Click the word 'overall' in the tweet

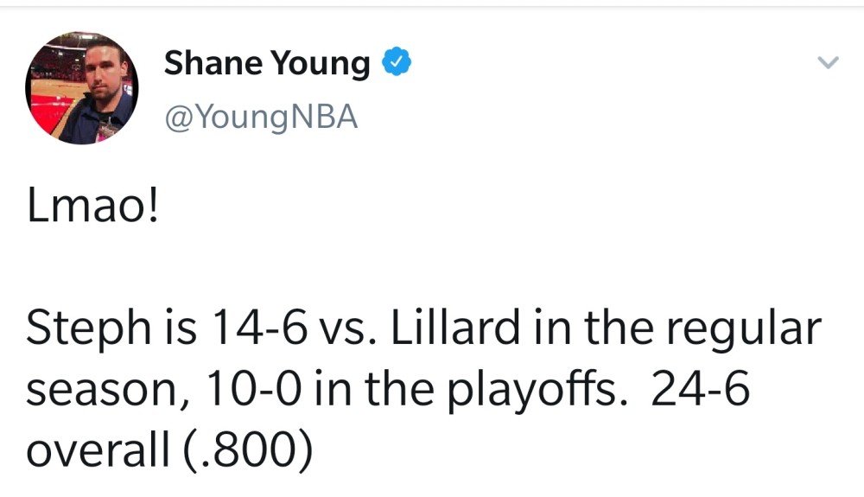coord(98,449)
